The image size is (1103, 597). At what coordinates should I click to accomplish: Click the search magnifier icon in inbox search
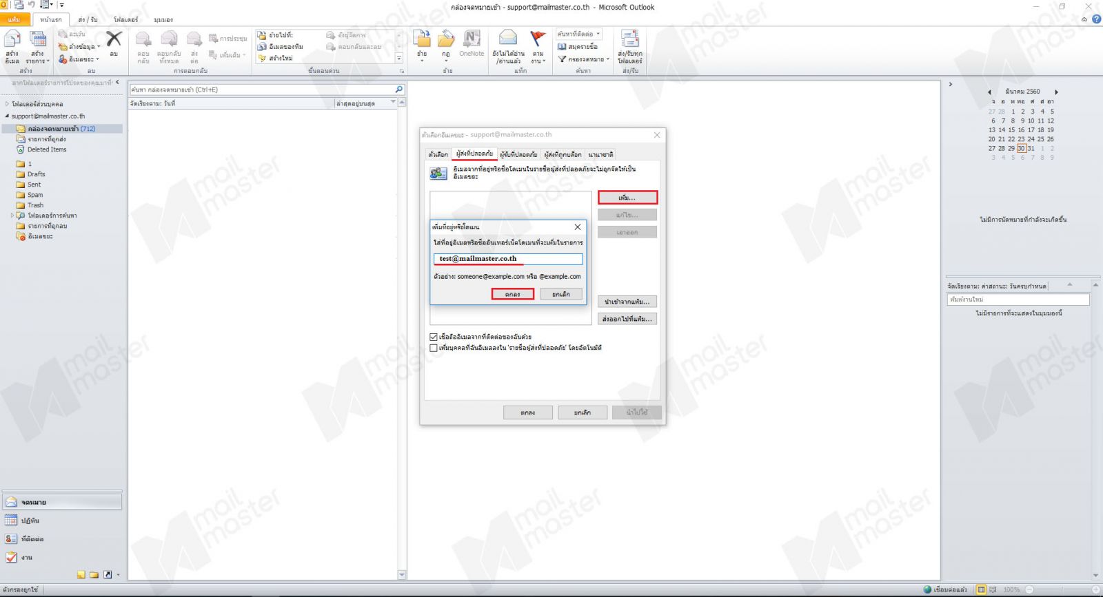click(398, 90)
